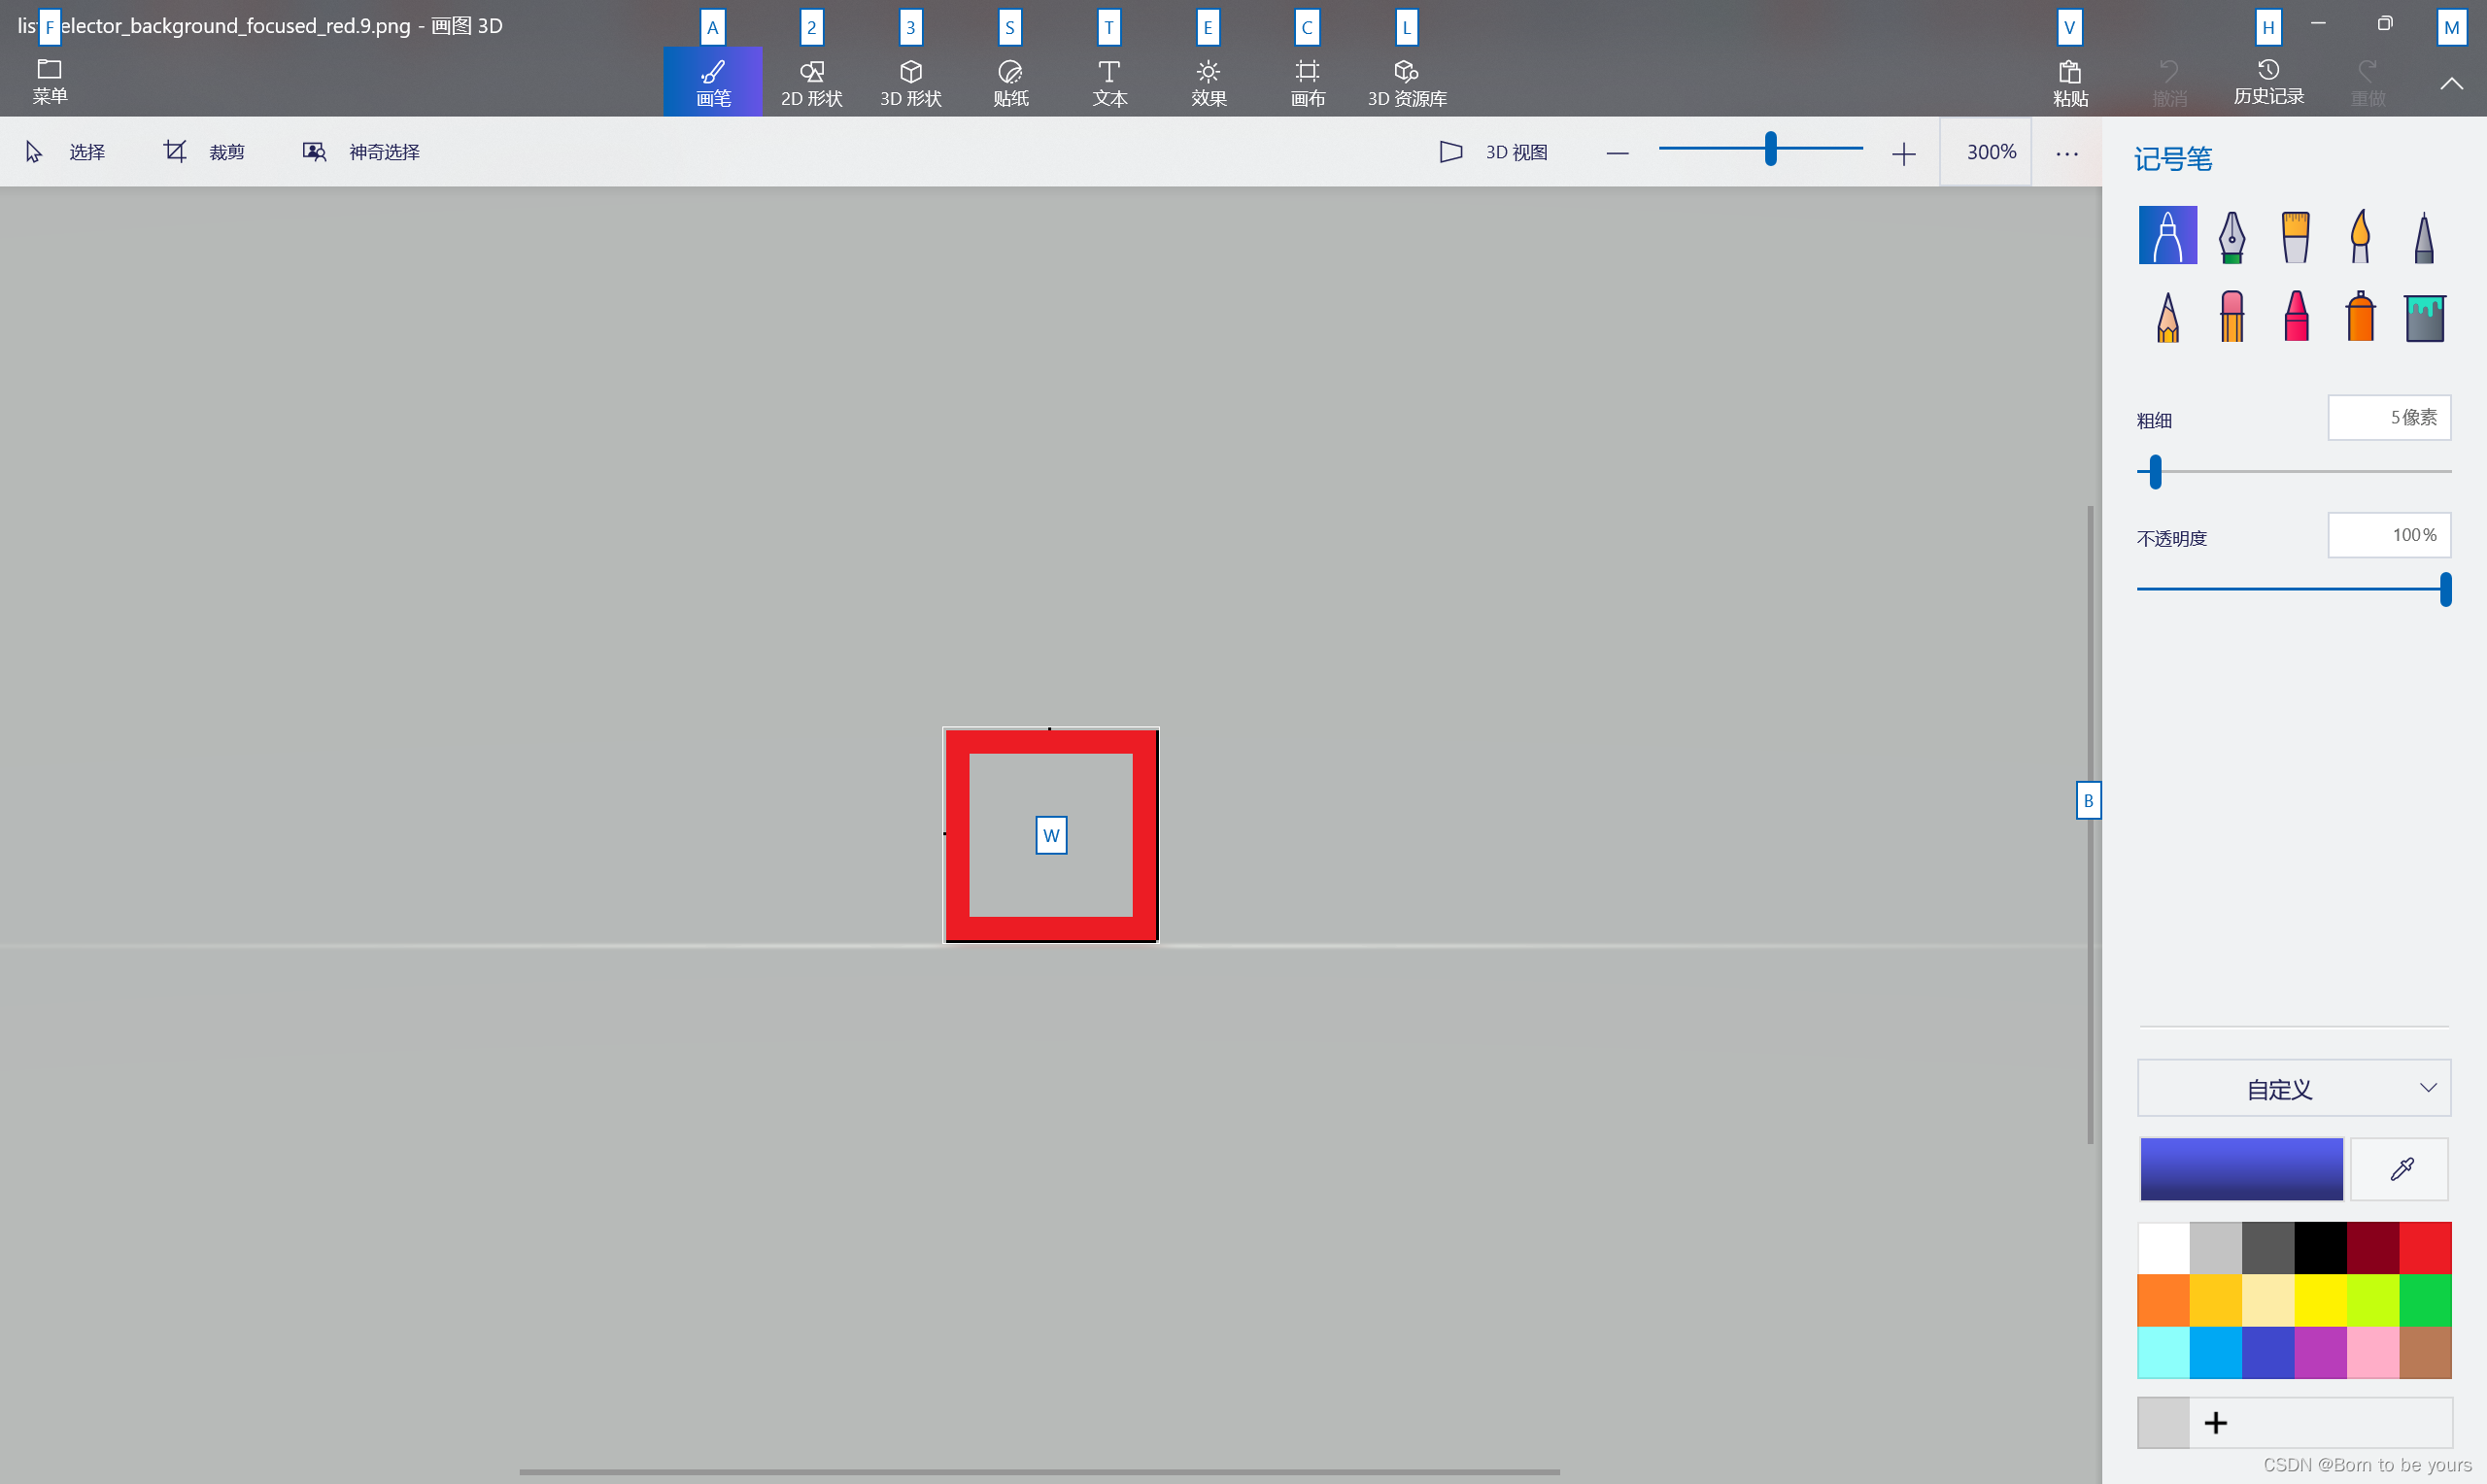Viewport: 2487px width, 1484px height.
Task: Choose the pencil brush
Action: click(2167, 318)
